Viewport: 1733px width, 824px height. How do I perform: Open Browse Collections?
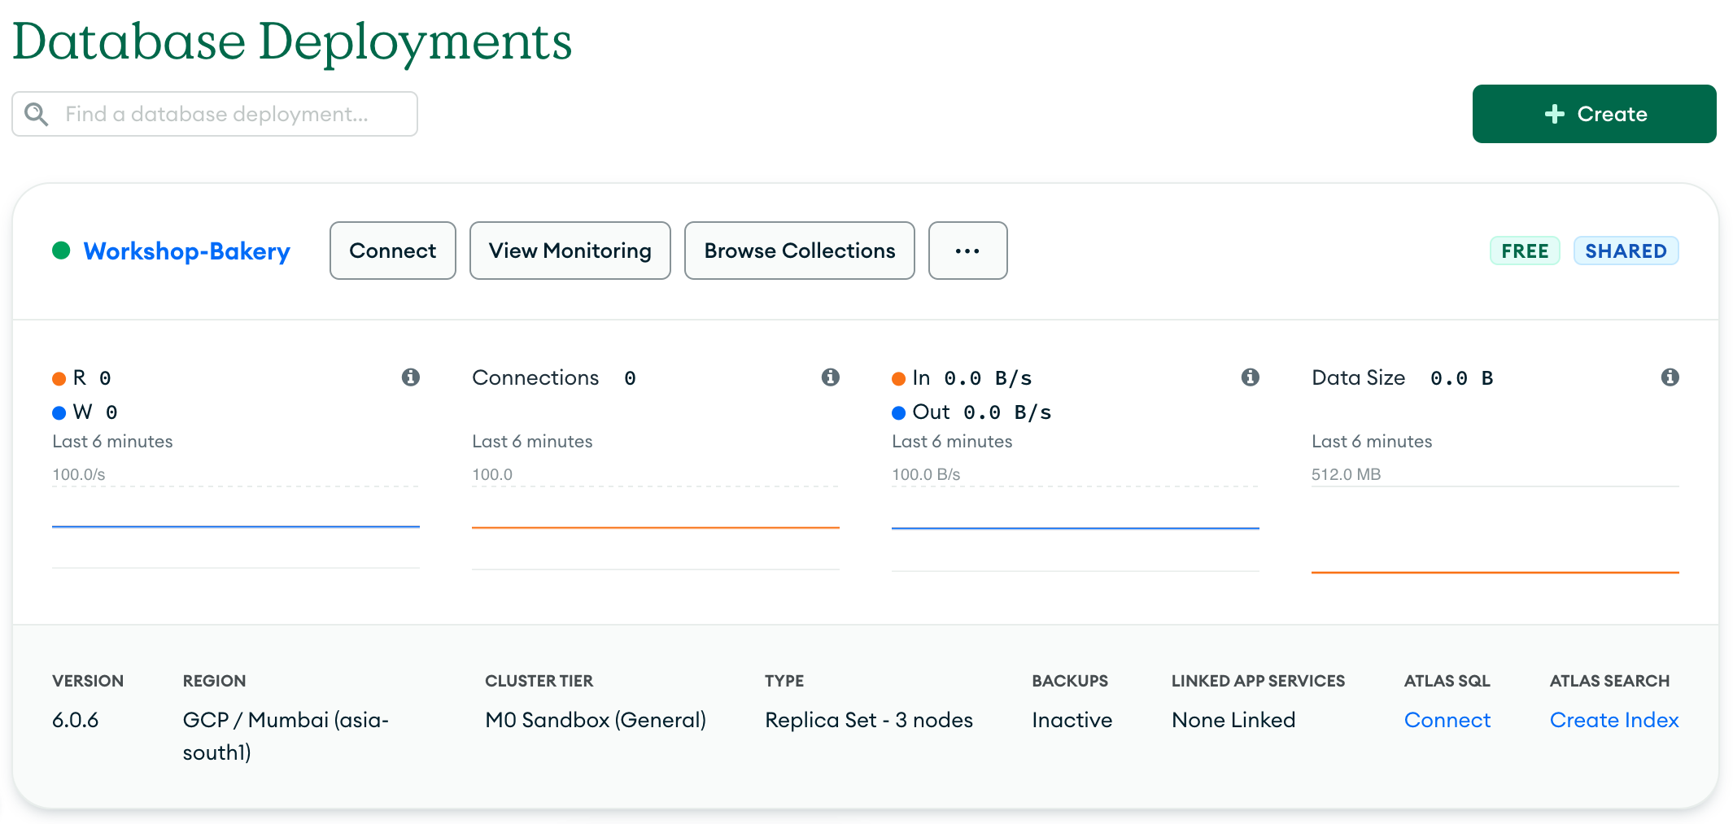[x=800, y=251]
